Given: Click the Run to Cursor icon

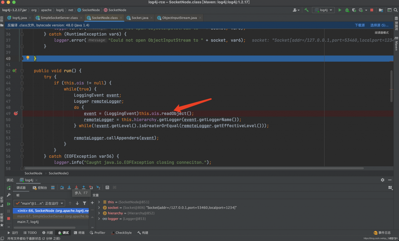Looking at the screenshot, I should pos(98,187).
